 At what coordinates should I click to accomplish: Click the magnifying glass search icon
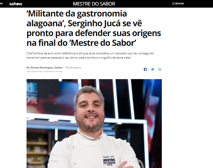(x=173, y=4)
